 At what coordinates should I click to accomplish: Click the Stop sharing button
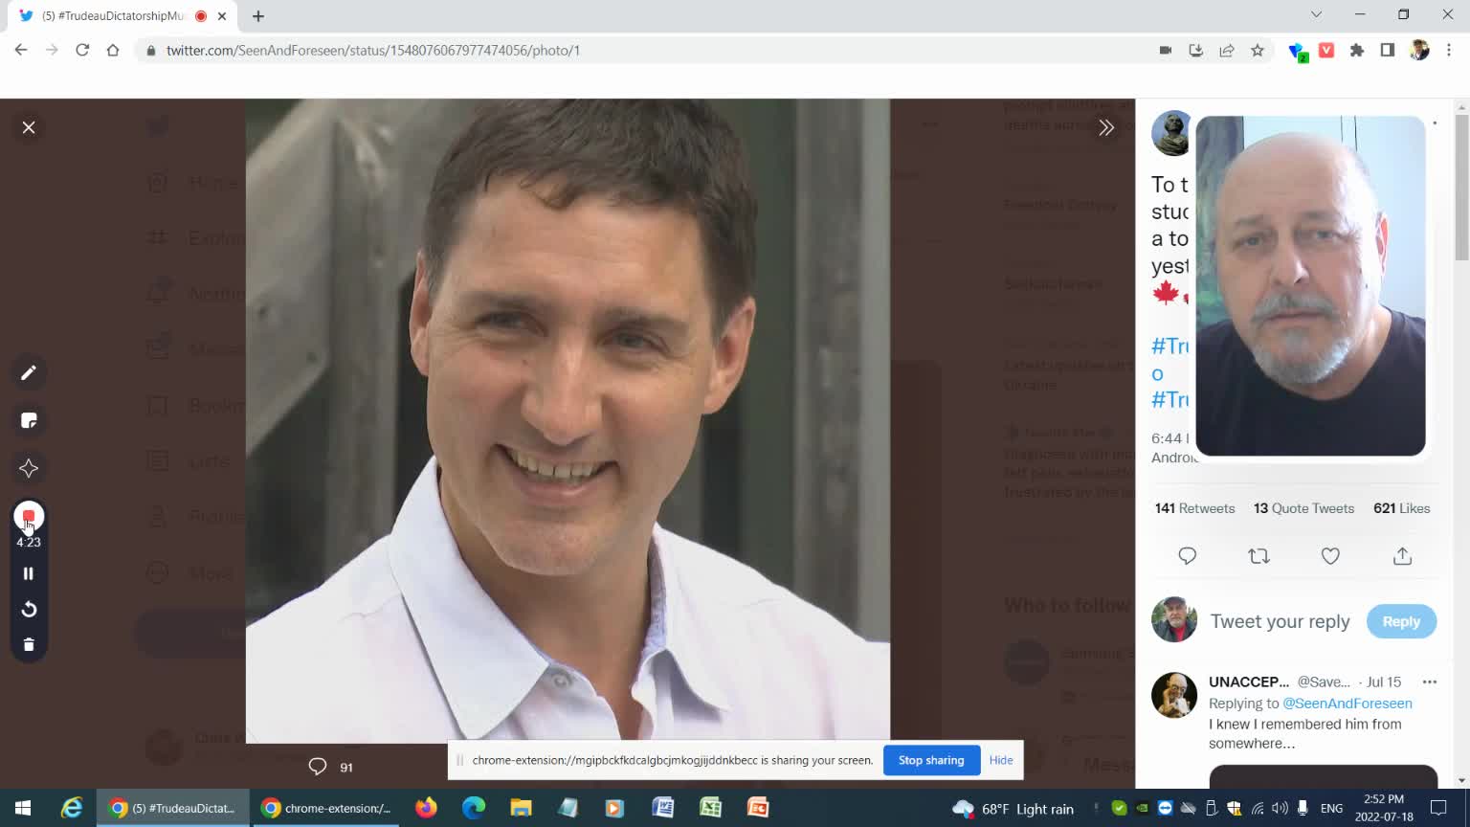[931, 760]
